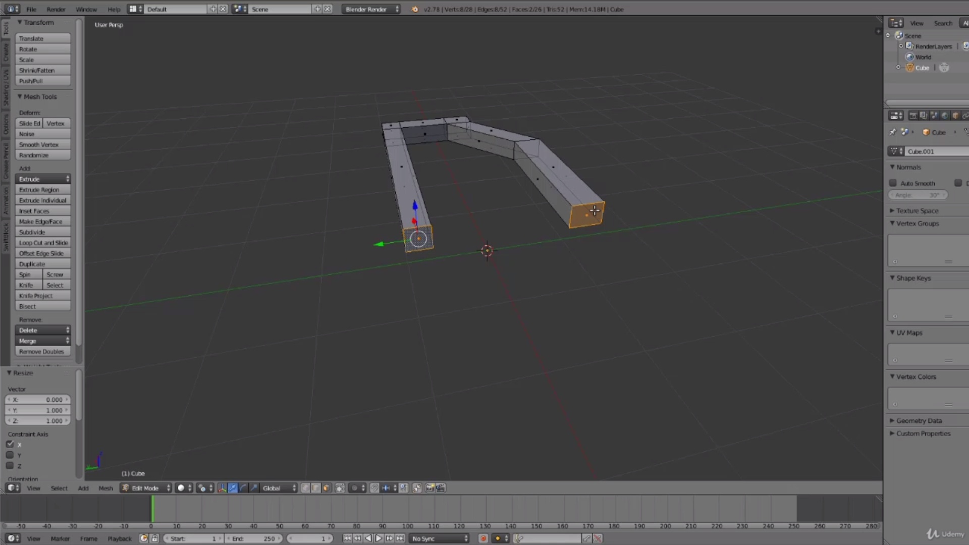Click the Remove Doubles button
The image size is (969, 545).
43,352
